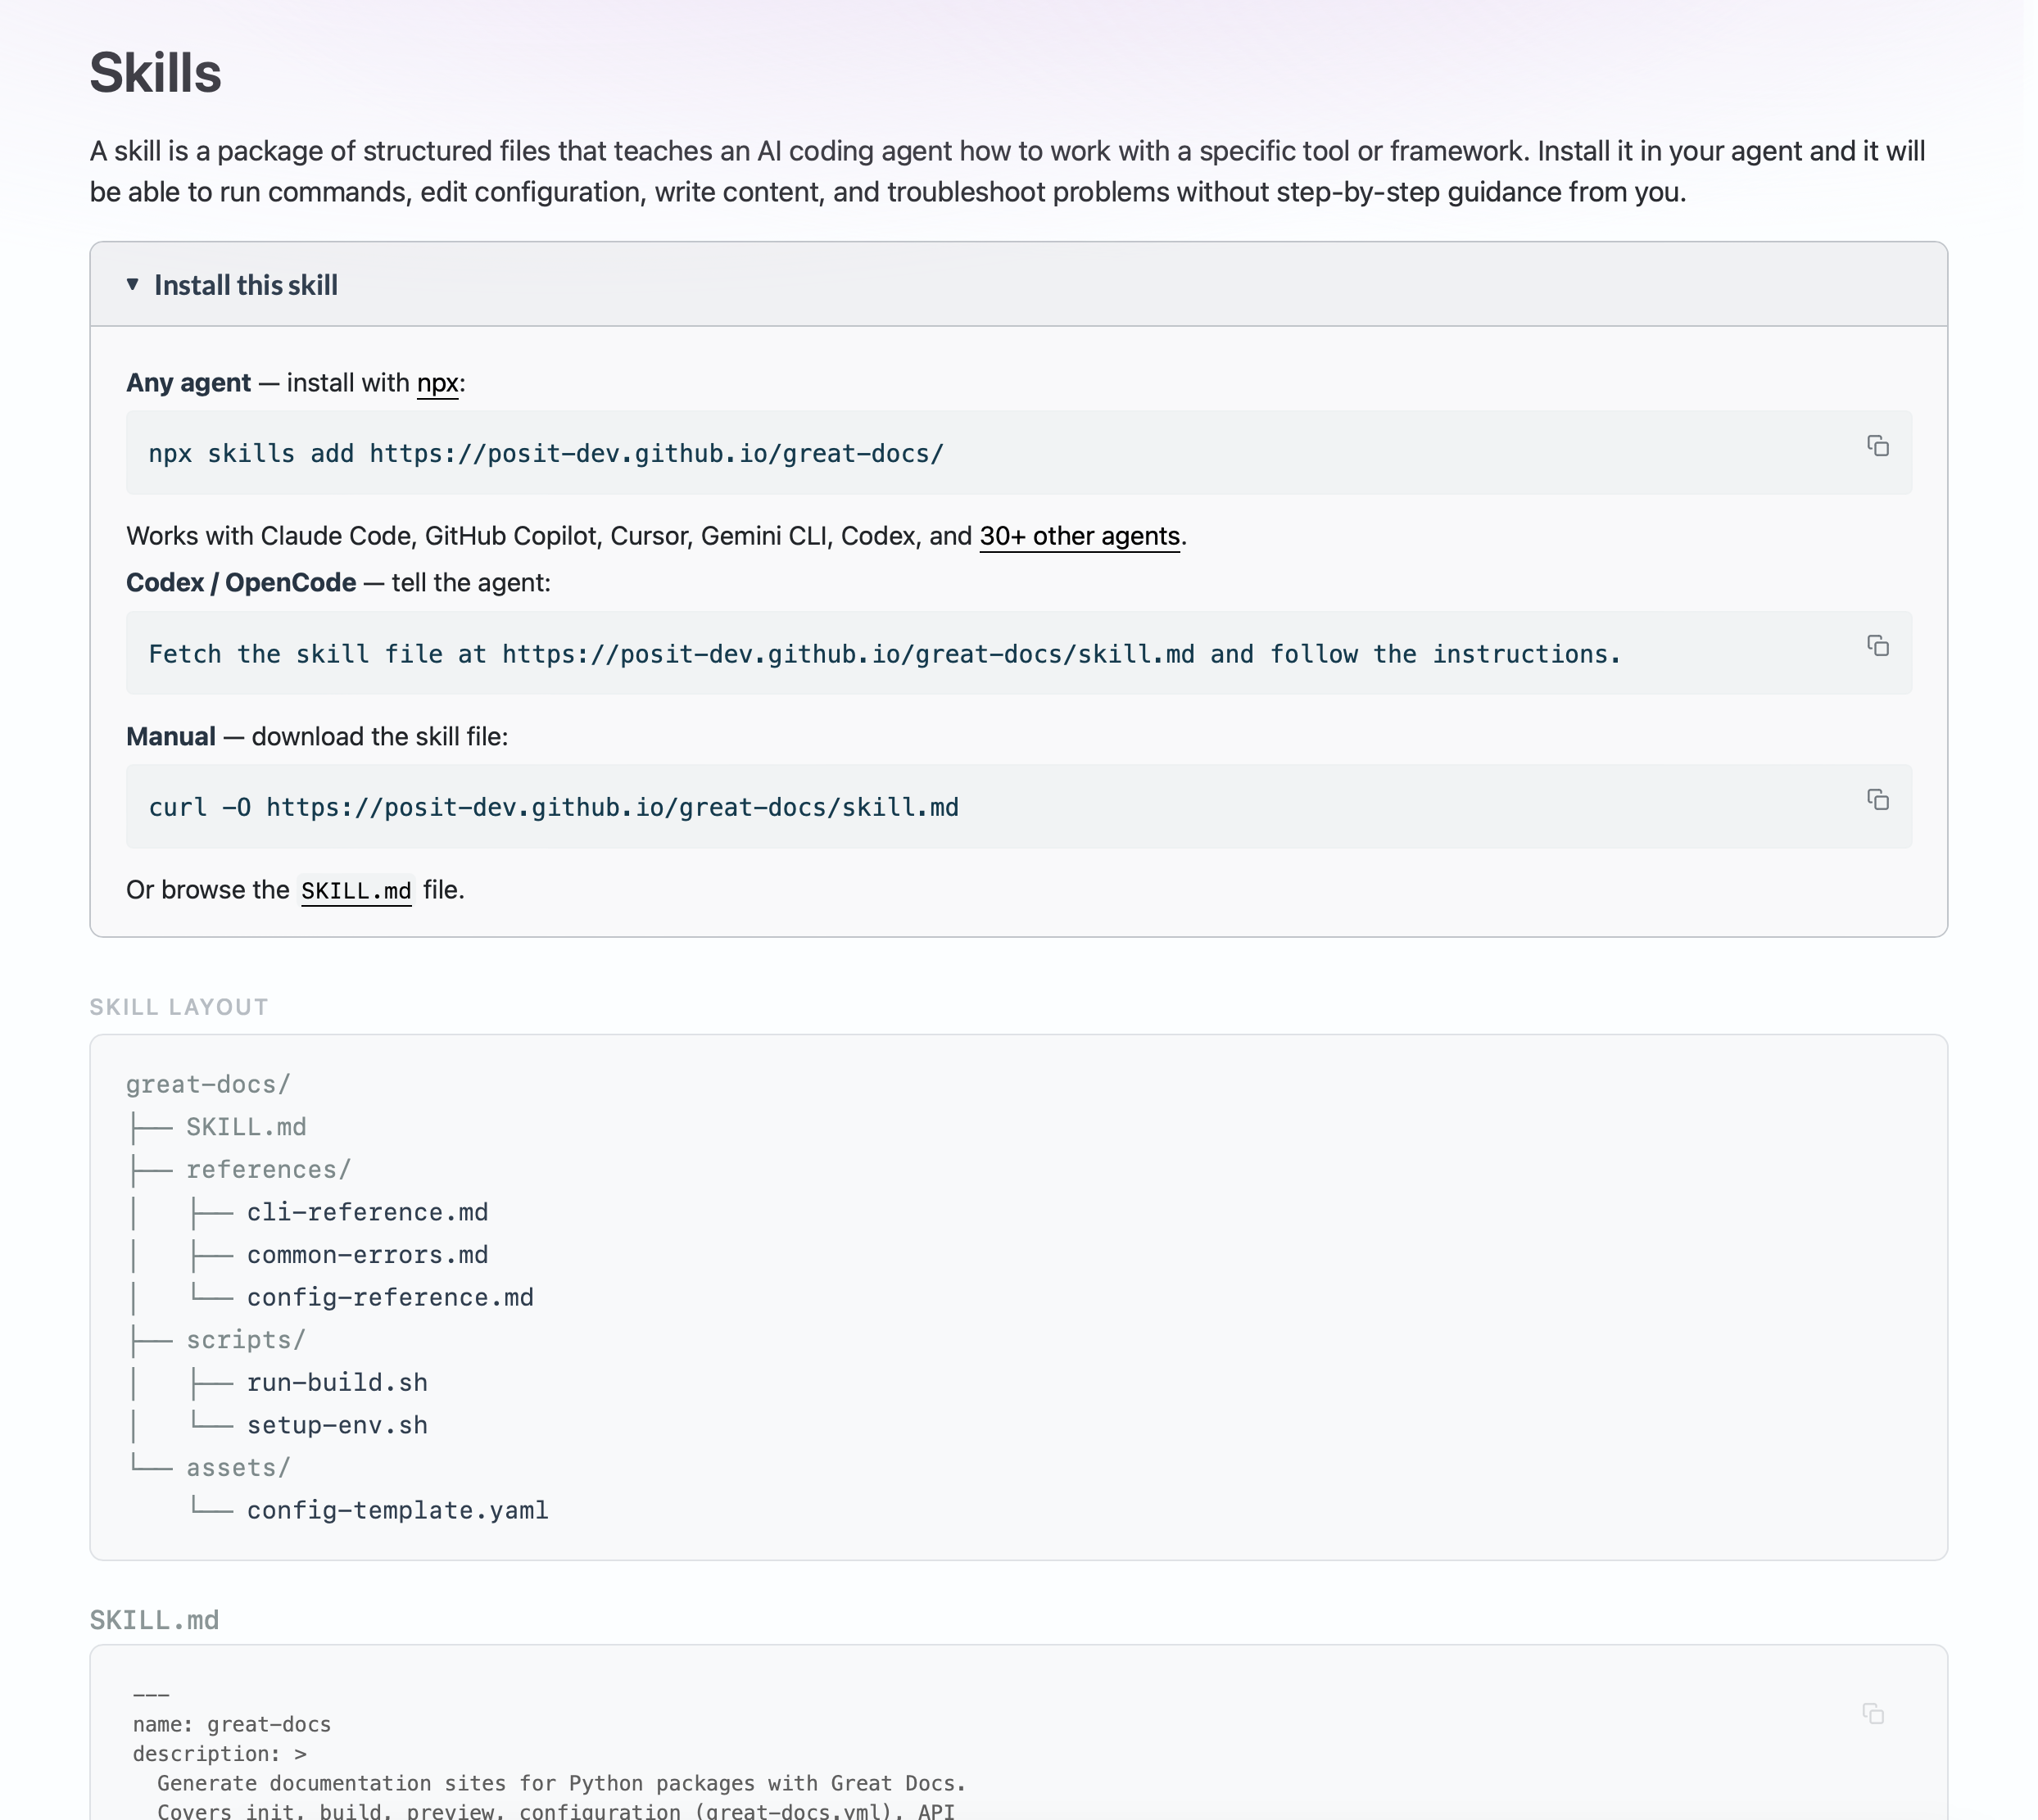Click the SKILL LAYOUT section label
This screenshot has height=1820, width=2038.
click(x=178, y=1007)
